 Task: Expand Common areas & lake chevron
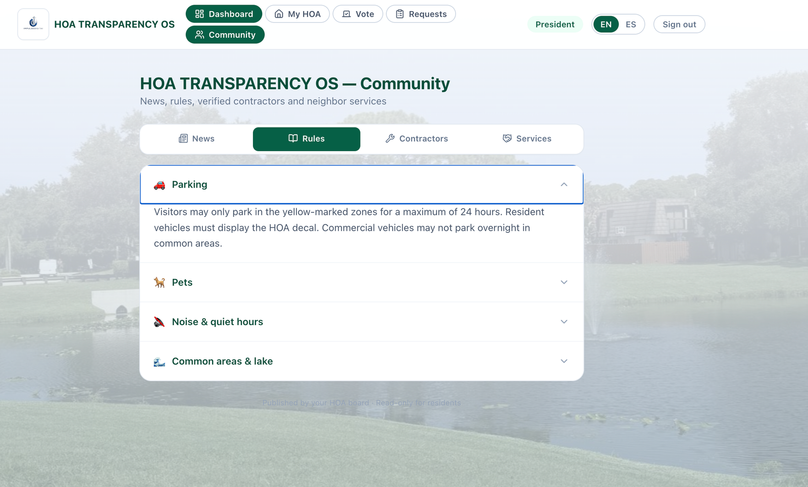(564, 361)
